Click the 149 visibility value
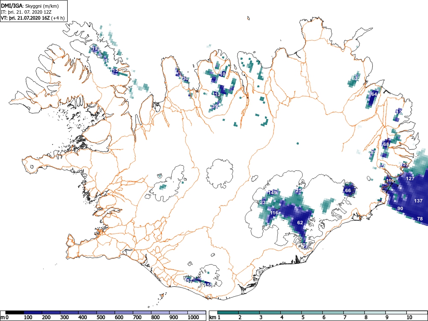The image size is (428, 321). click(x=272, y=193)
